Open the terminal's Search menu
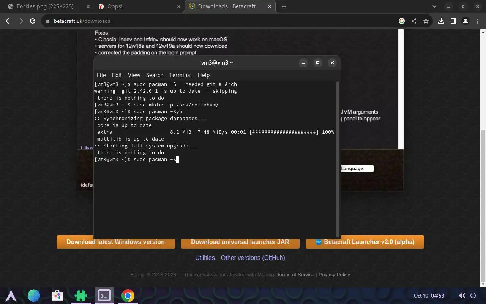The height and width of the screenshot is (304, 486). point(155,75)
